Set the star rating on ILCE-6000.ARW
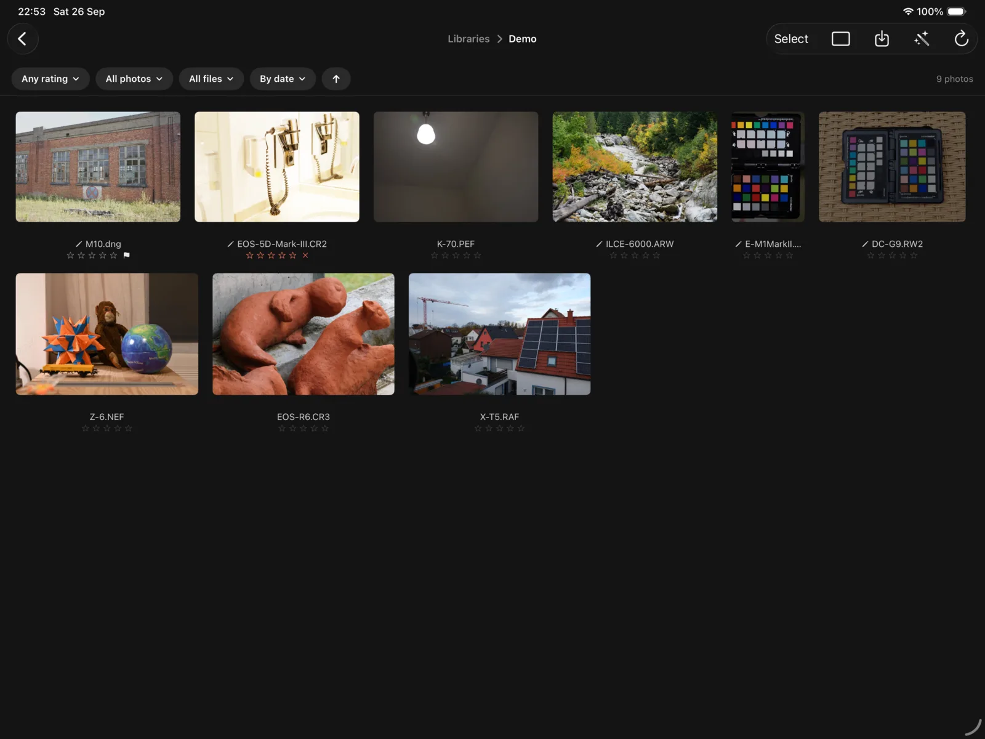Screen dimensions: 985x739 click(x=635, y=255)
